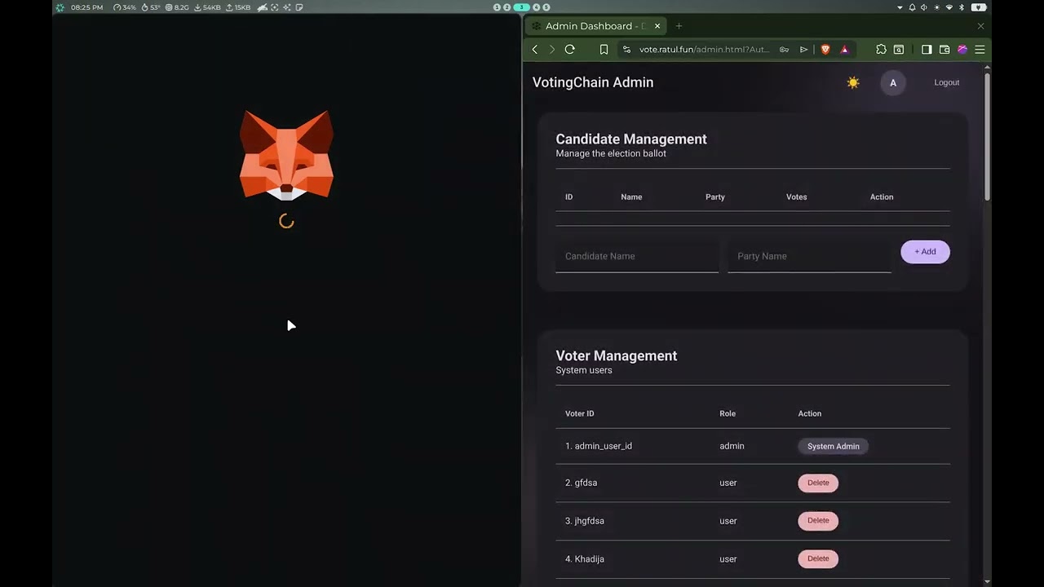Click the volume speaker icon

924,7
